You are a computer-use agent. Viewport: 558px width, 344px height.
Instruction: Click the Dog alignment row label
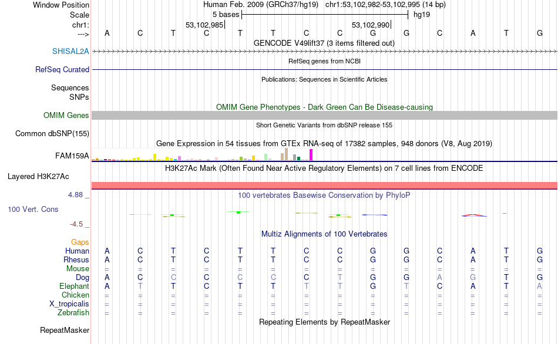click(83, 277)
